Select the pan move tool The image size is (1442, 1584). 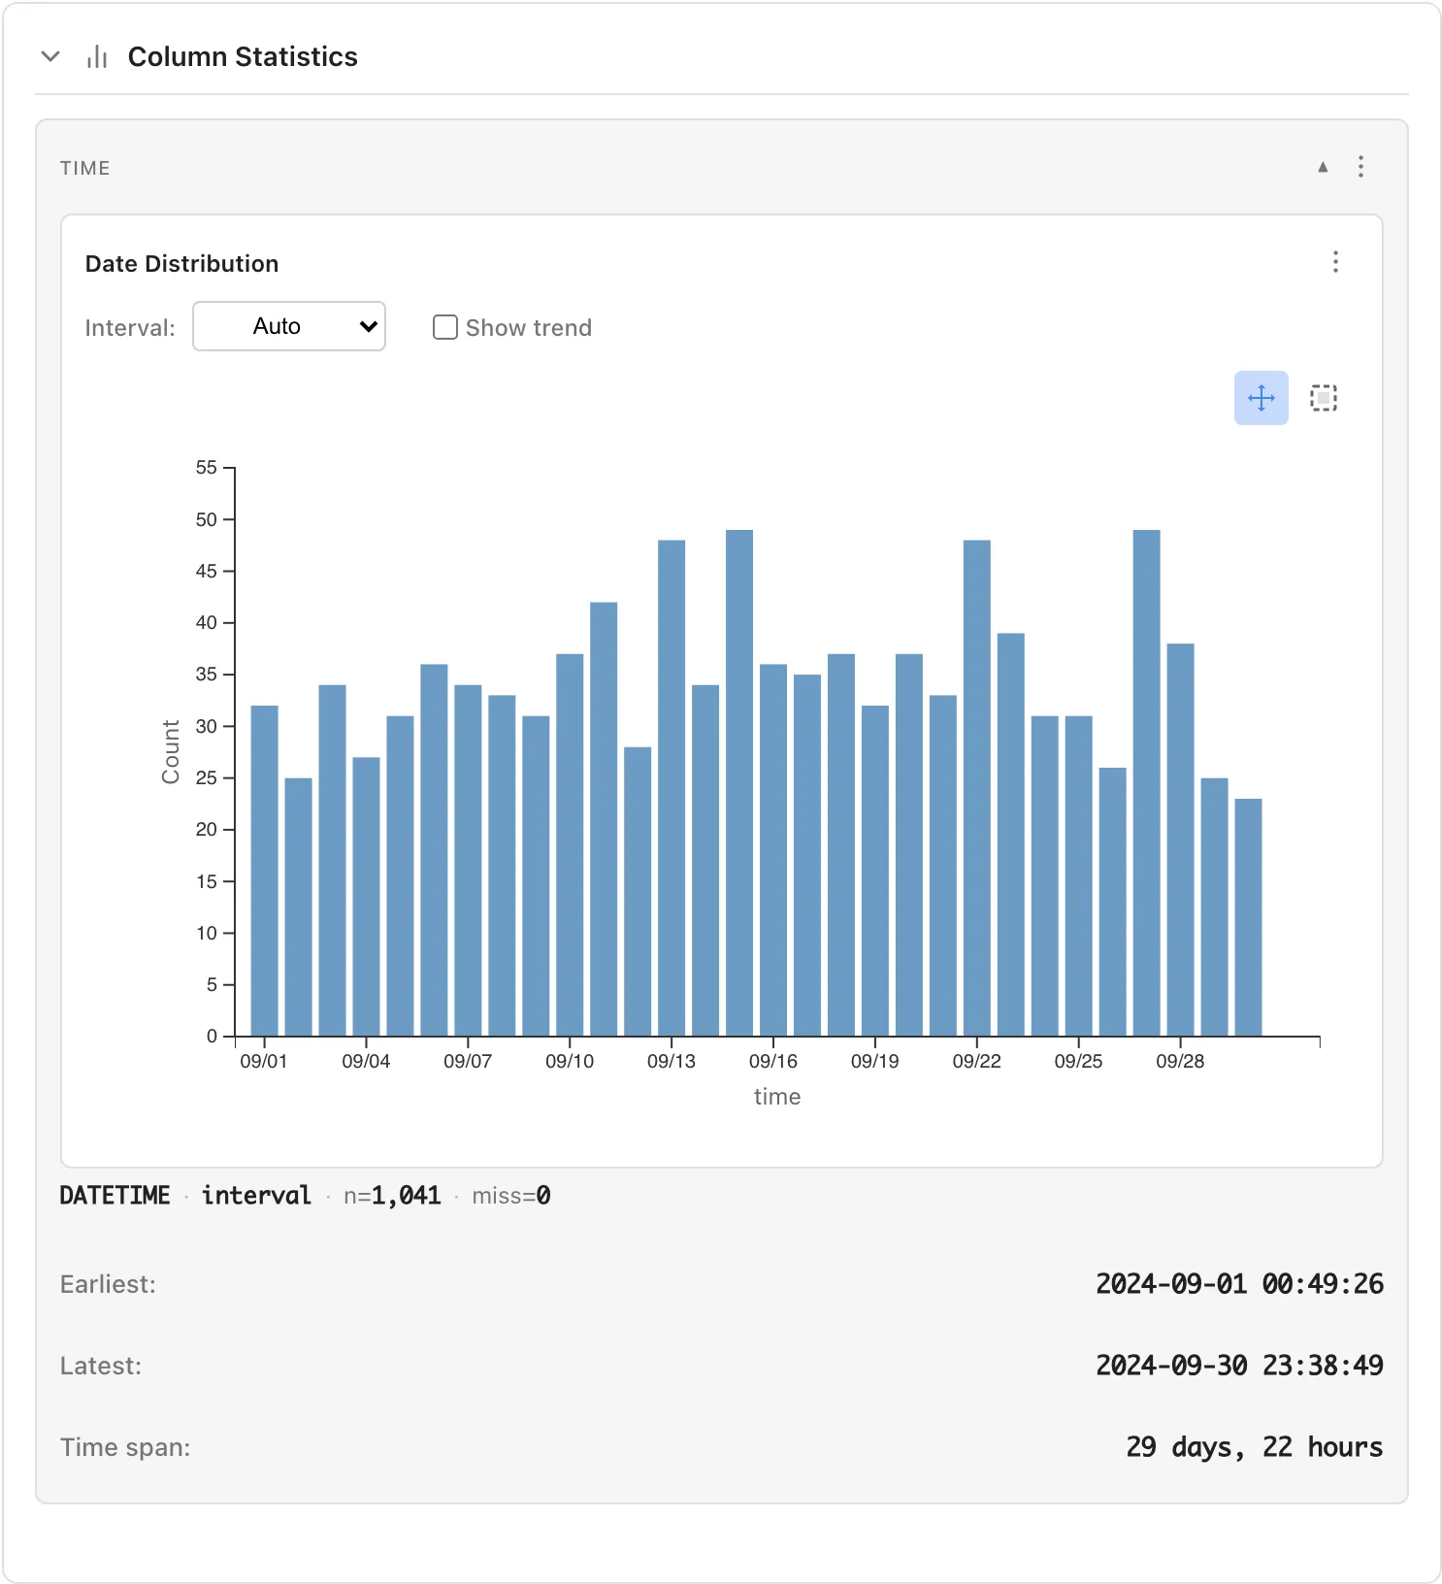click(1261, 398)
